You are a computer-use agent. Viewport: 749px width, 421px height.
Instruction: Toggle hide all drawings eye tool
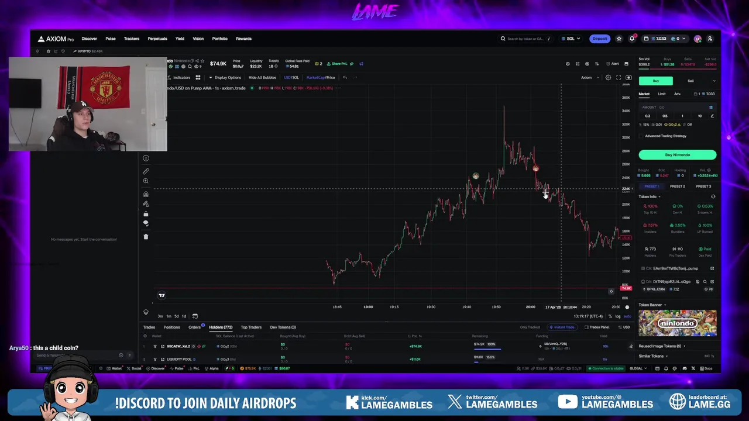[x=146, y=223]
